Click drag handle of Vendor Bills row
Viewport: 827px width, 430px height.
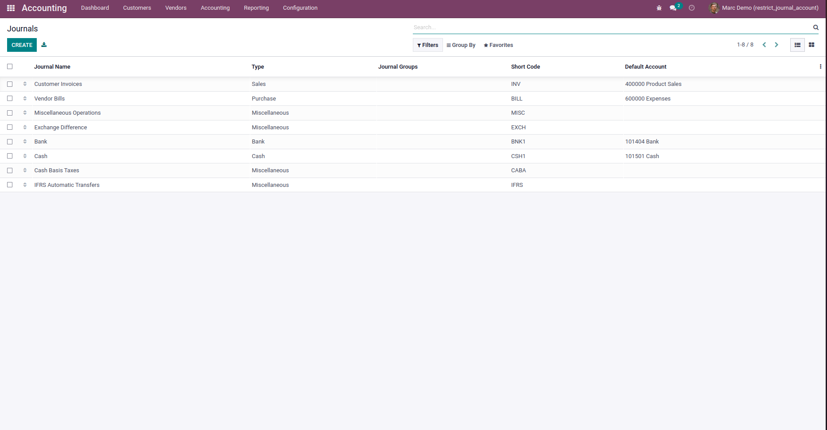25,98
